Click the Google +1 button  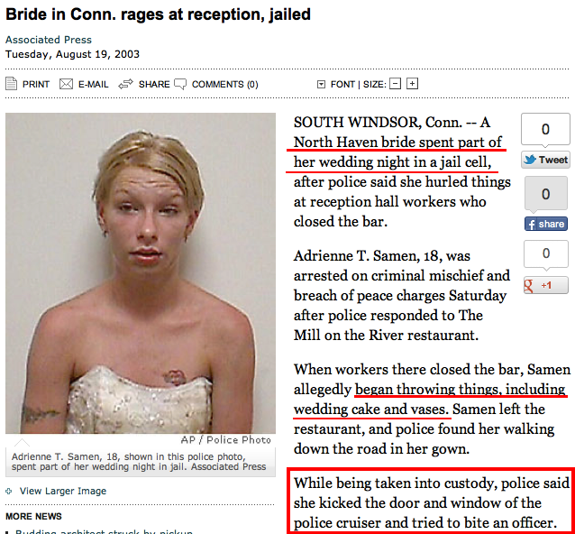click(x=545, y=285)
